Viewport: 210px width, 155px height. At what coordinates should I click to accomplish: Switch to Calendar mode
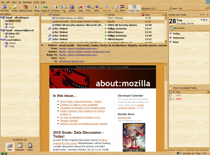19,147
